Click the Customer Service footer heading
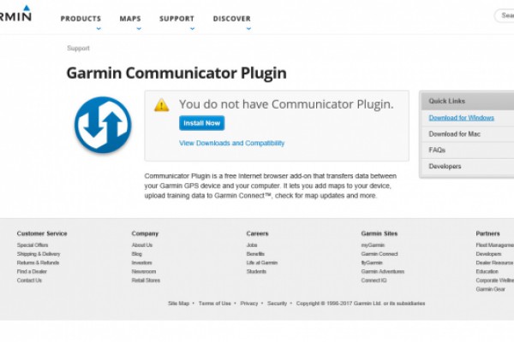514x342 pixels. 42,233
